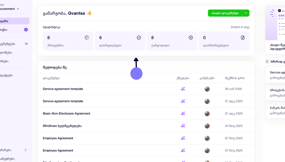Open the Basic-Non-Disclosure-Agreement document
Screen dimensions: 285x162
[x=66, y=113]
